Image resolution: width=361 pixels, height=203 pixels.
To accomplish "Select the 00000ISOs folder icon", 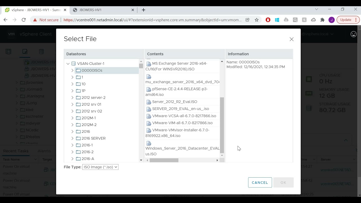I will point(78,70).
